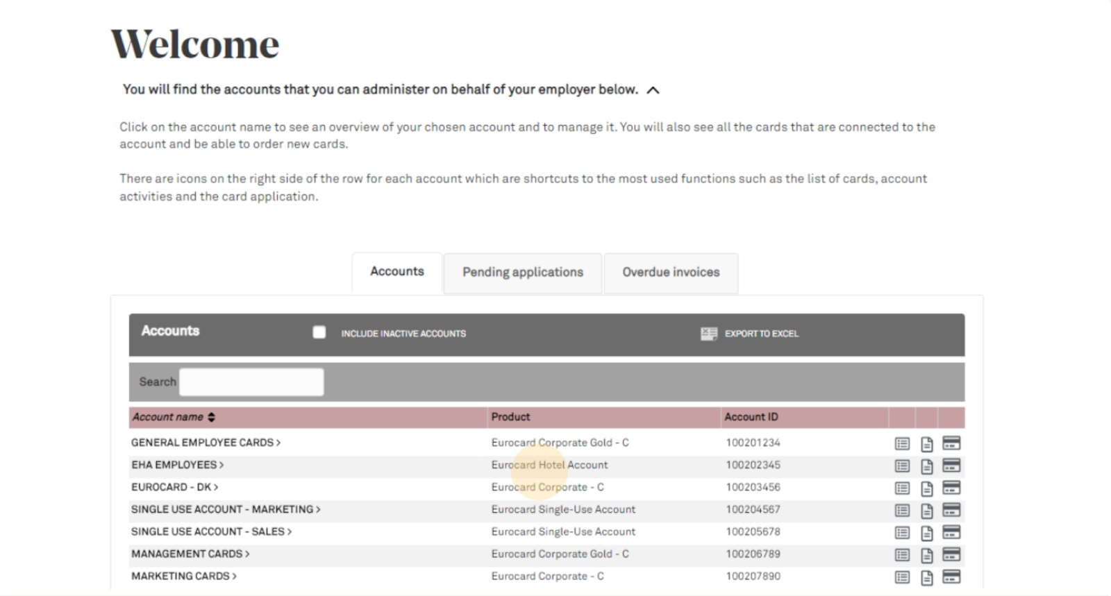Open list icon for SINGLE USE ACCOUNT - MARKETING
Screen dimensions: 1111x596
(902, 511)
